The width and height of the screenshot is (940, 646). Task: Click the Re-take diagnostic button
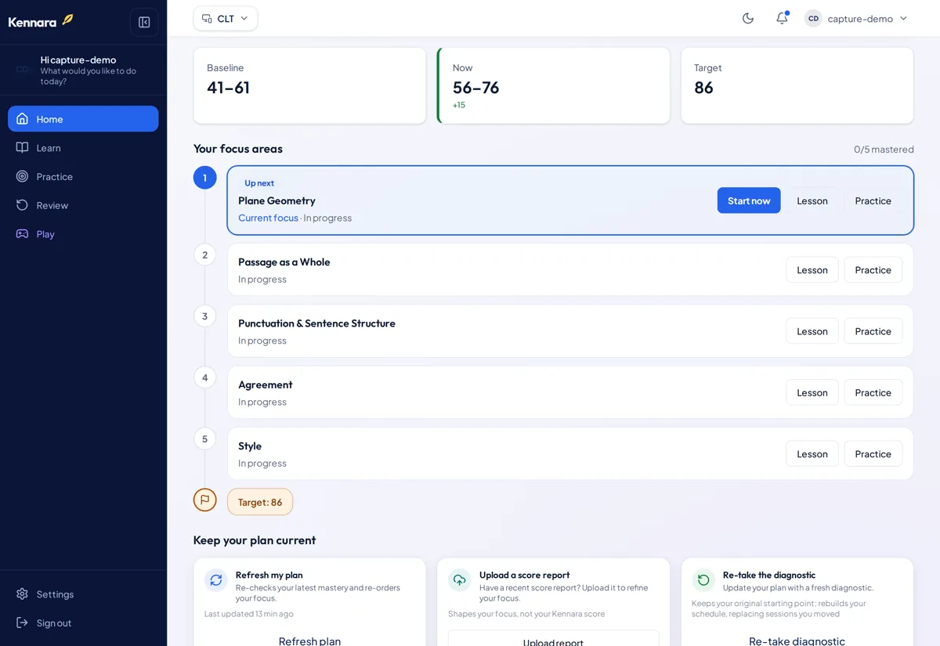click(797, 640)
